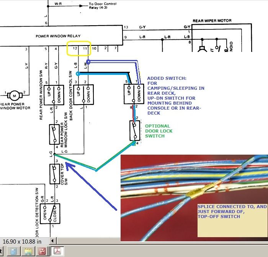Click the red presentation app taskbar icon
Image resolution: width=268 pixels, height=257 pixels.
(42, 251)
